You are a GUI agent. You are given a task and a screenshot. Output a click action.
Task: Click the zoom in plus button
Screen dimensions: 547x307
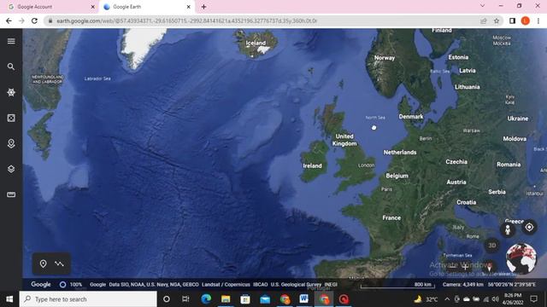pyautogui.click(x=465, y=267)
